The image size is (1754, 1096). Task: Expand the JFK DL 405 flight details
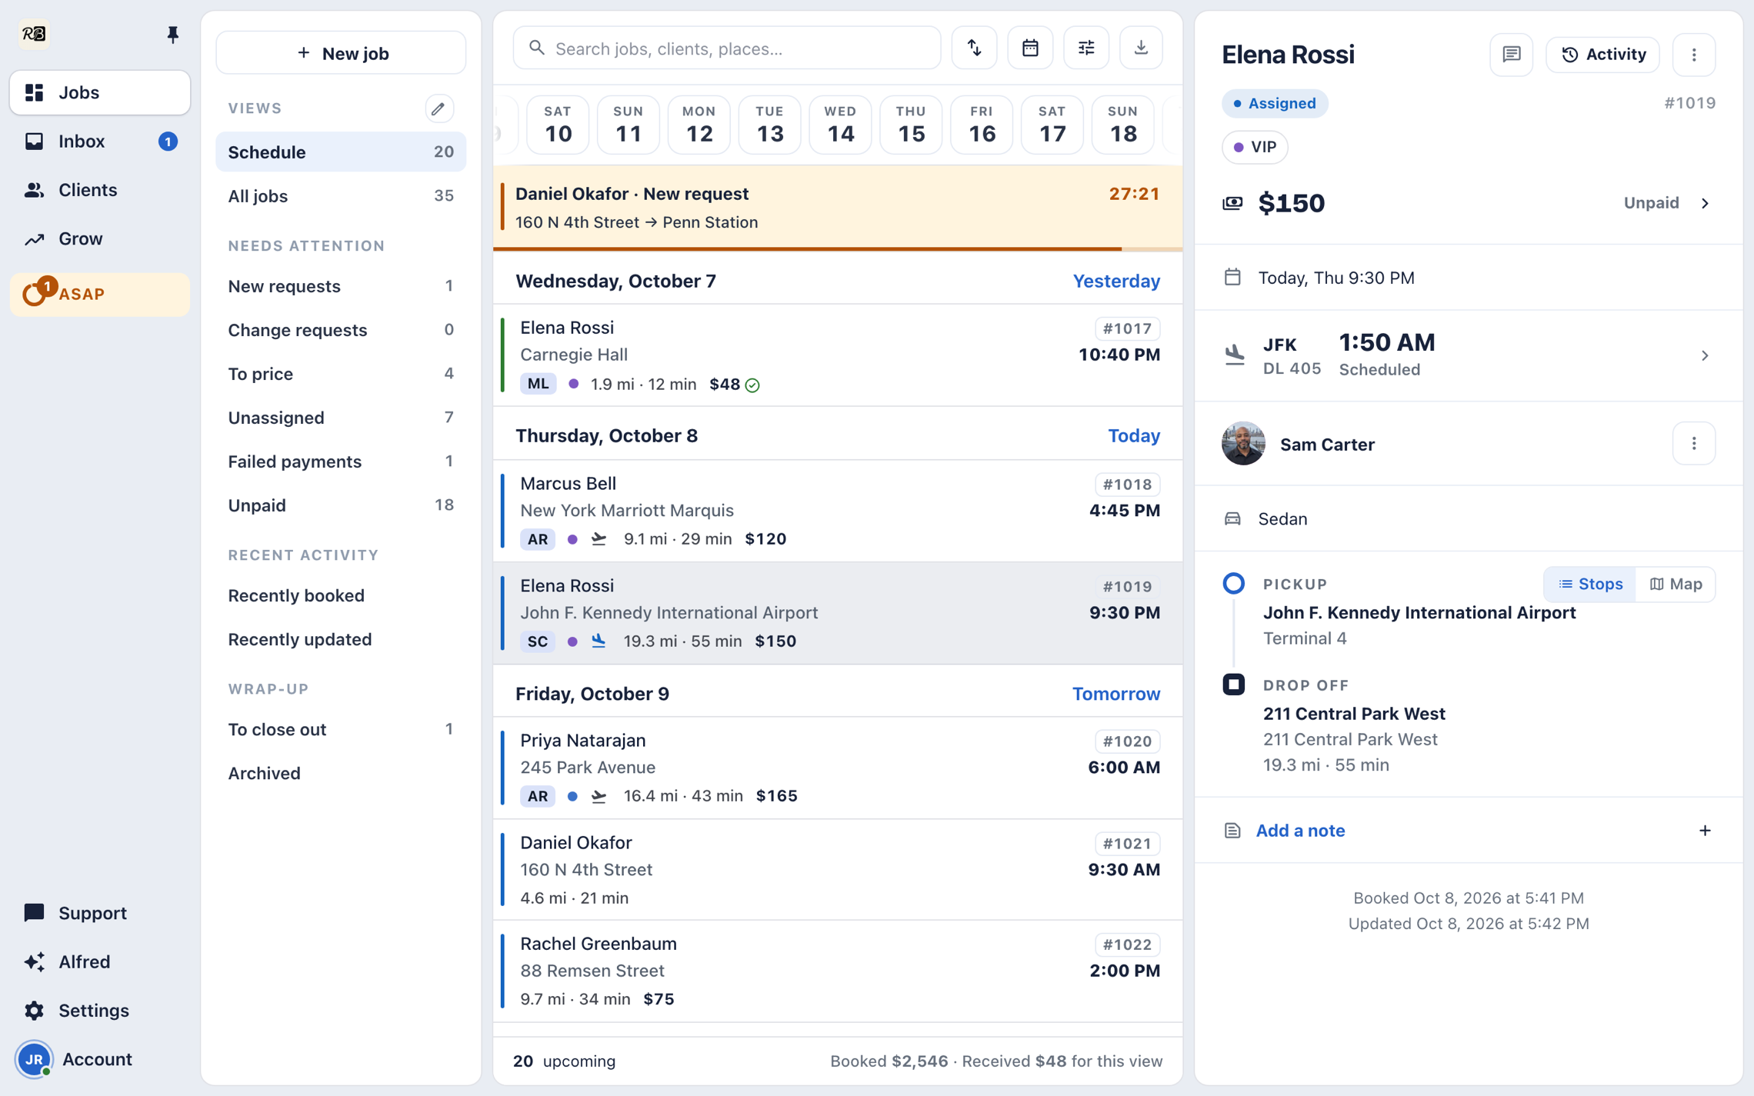point(1468,355)
